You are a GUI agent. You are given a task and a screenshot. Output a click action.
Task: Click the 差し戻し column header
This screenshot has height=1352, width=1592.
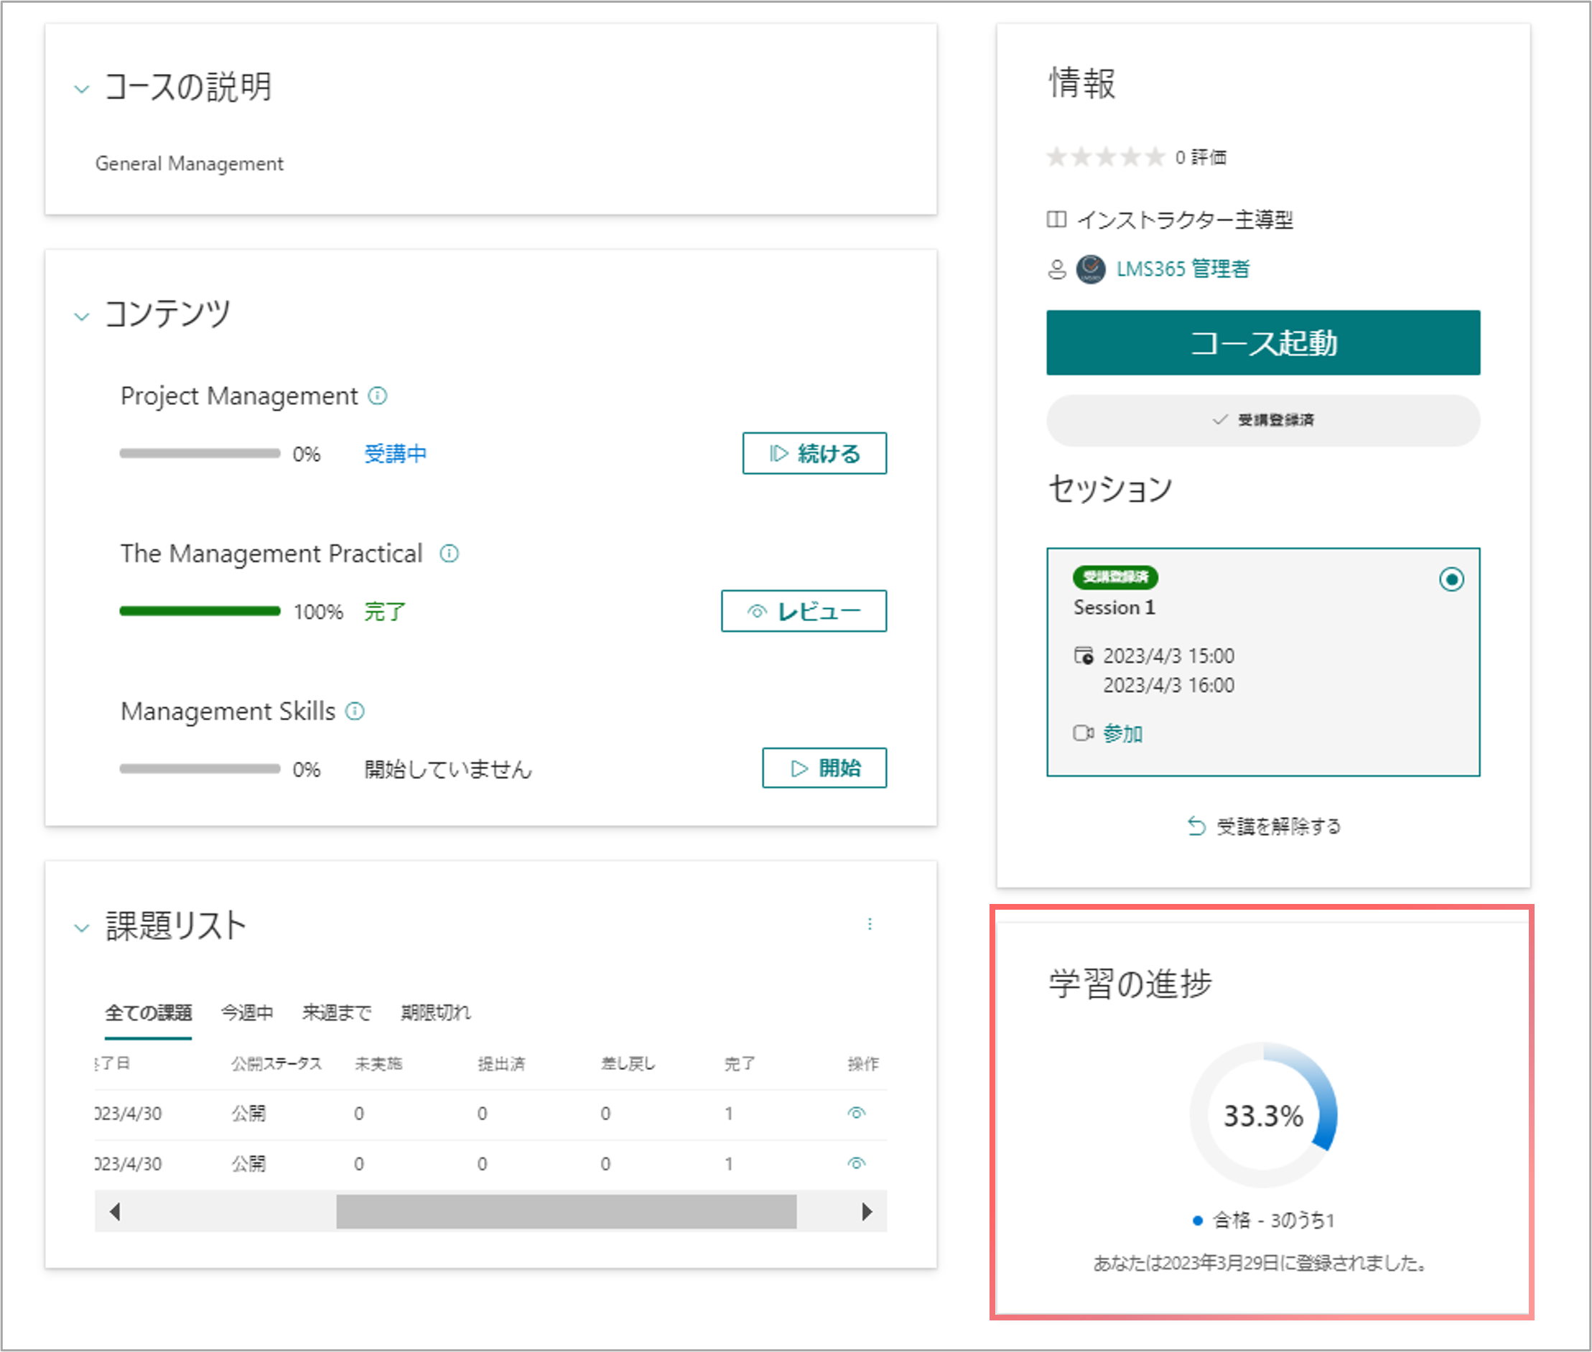point(628,1064)
